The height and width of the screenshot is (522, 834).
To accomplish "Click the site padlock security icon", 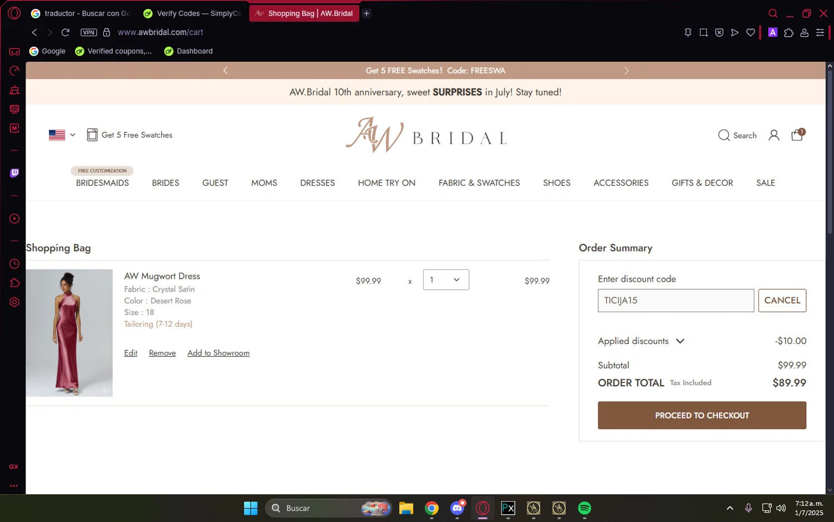I will [107, 32].
